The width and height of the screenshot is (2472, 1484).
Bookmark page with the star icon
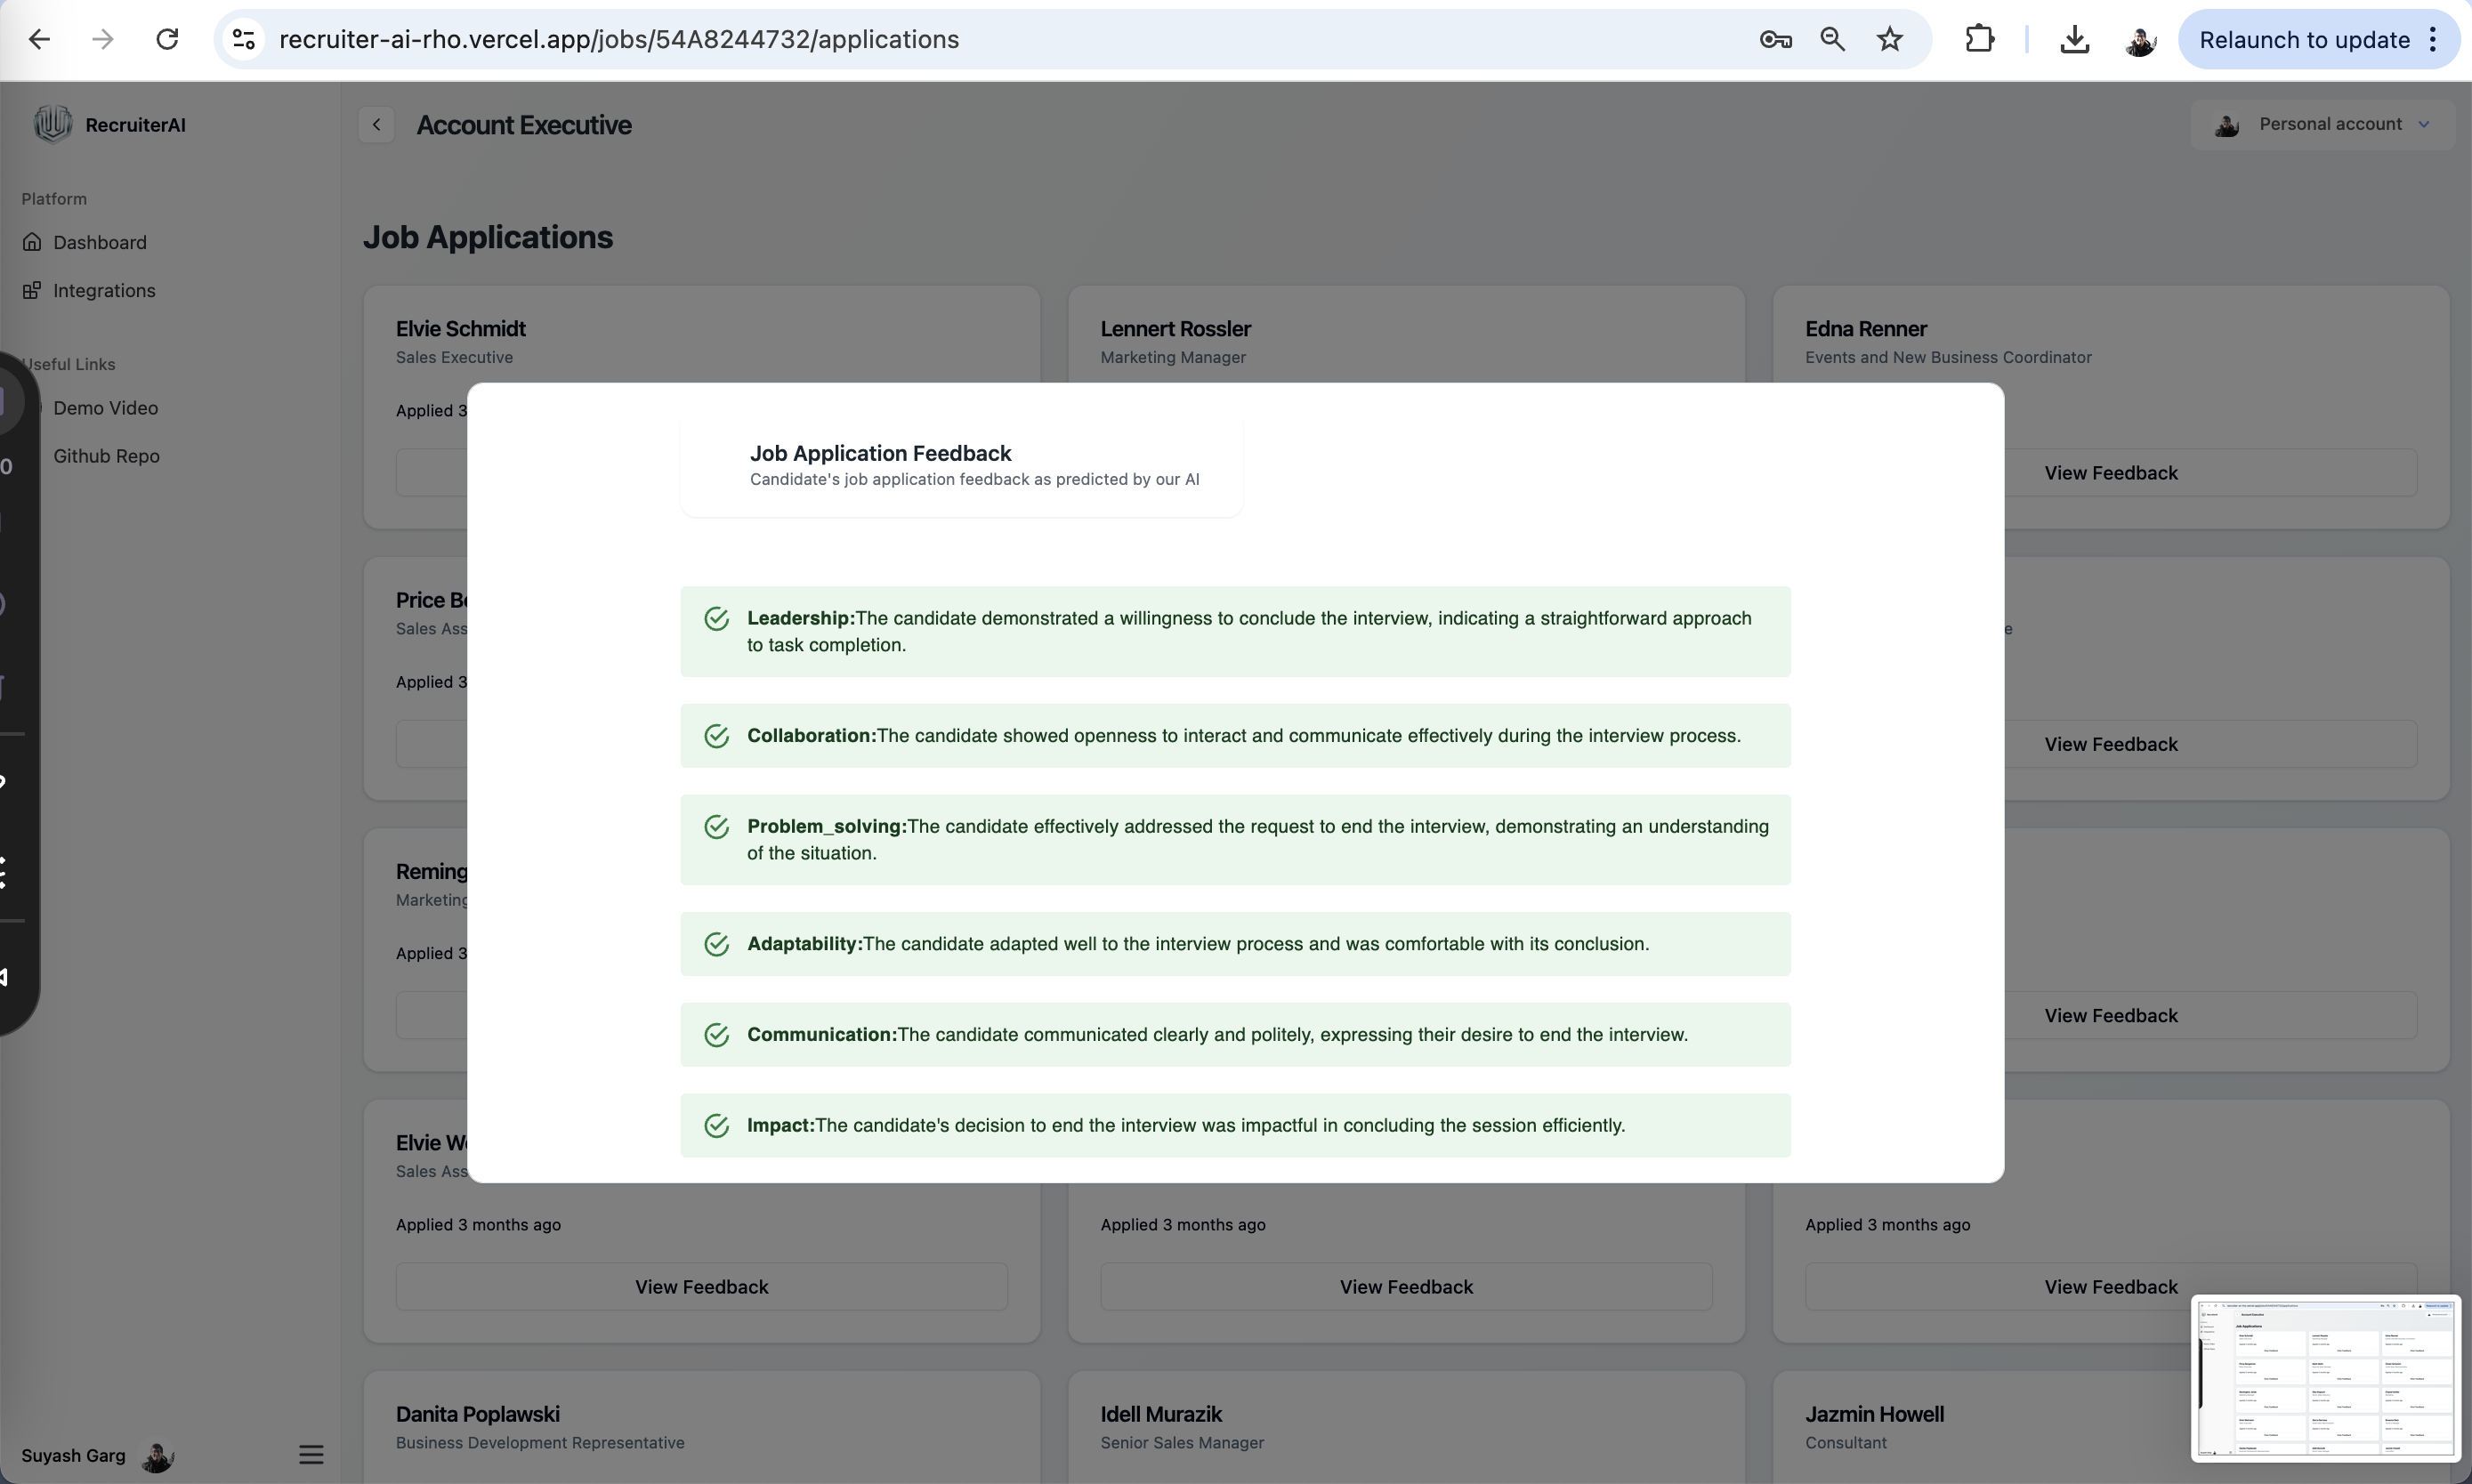[1889, 39]
